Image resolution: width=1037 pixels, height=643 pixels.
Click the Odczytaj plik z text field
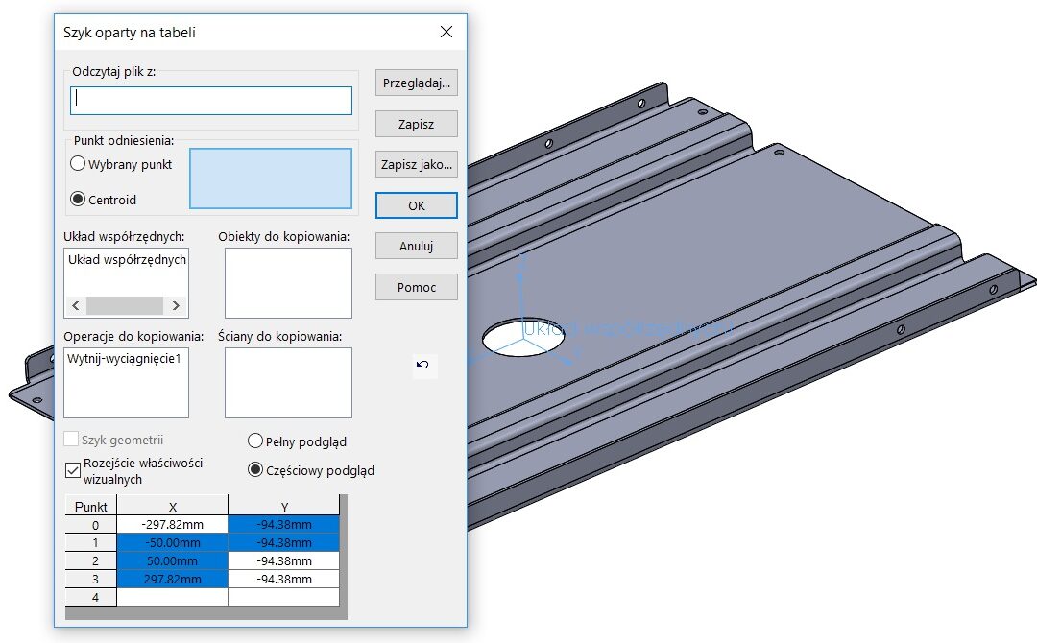211,101
